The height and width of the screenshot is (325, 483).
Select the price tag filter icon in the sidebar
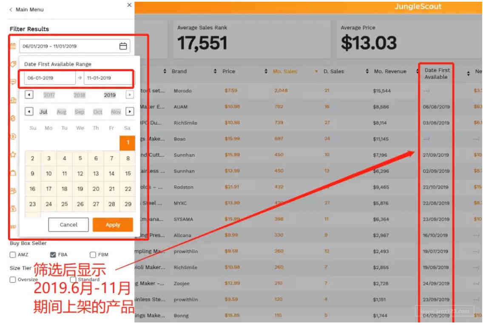click(x=13, y=64)
